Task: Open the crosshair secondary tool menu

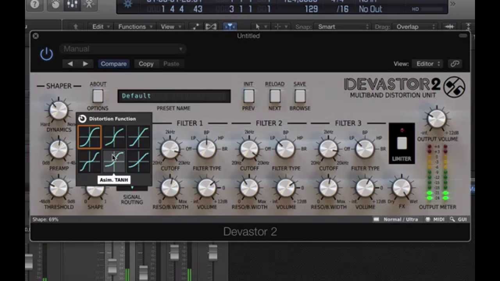Action: tap(281, 27)
